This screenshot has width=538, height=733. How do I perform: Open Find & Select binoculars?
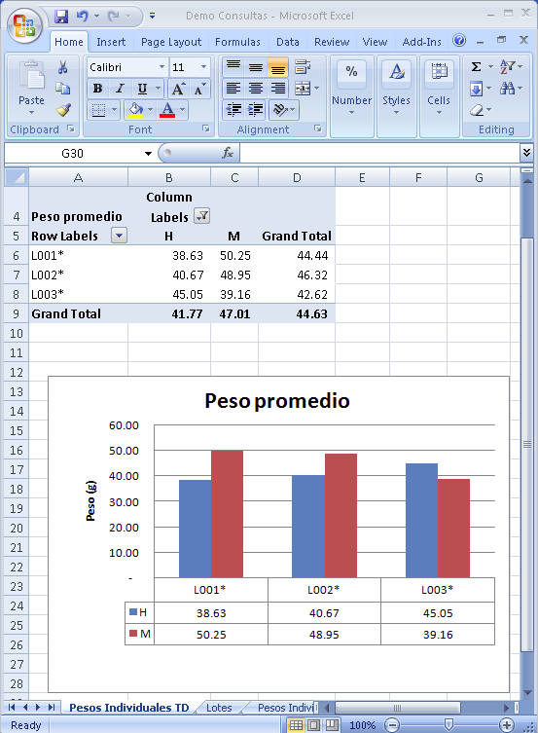pos(508,89)
